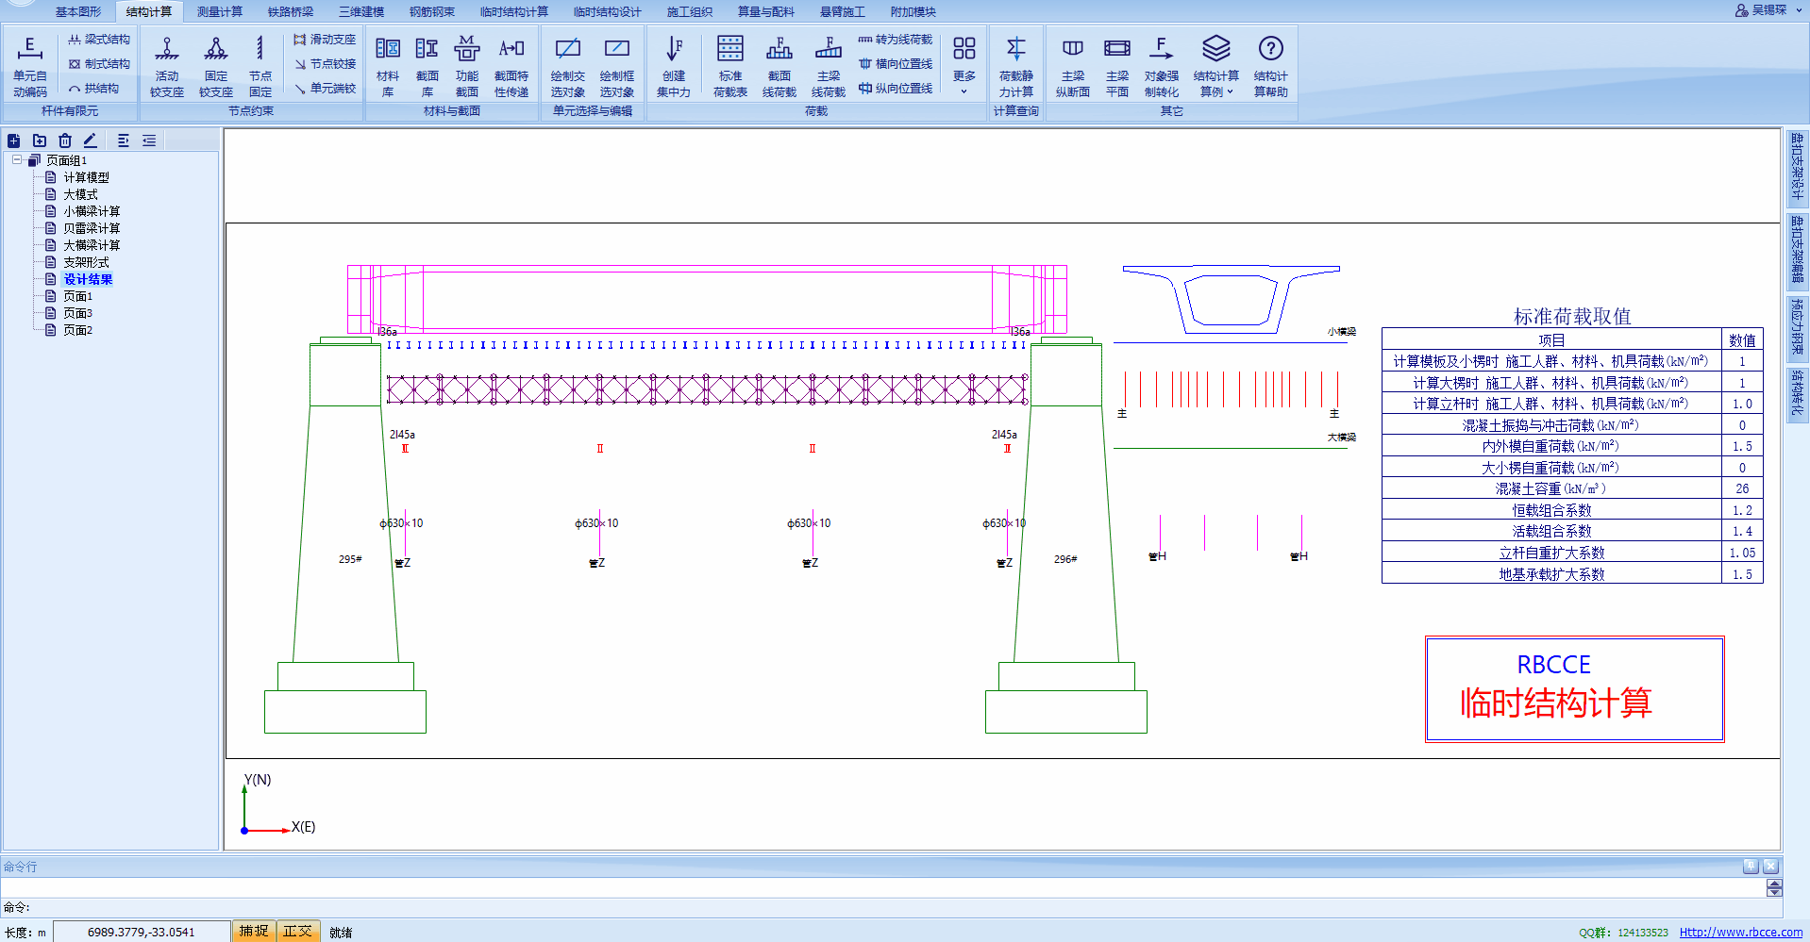Open the www.rbcce.com website link
This screenshot has width=1810, height=942.
1740,932
